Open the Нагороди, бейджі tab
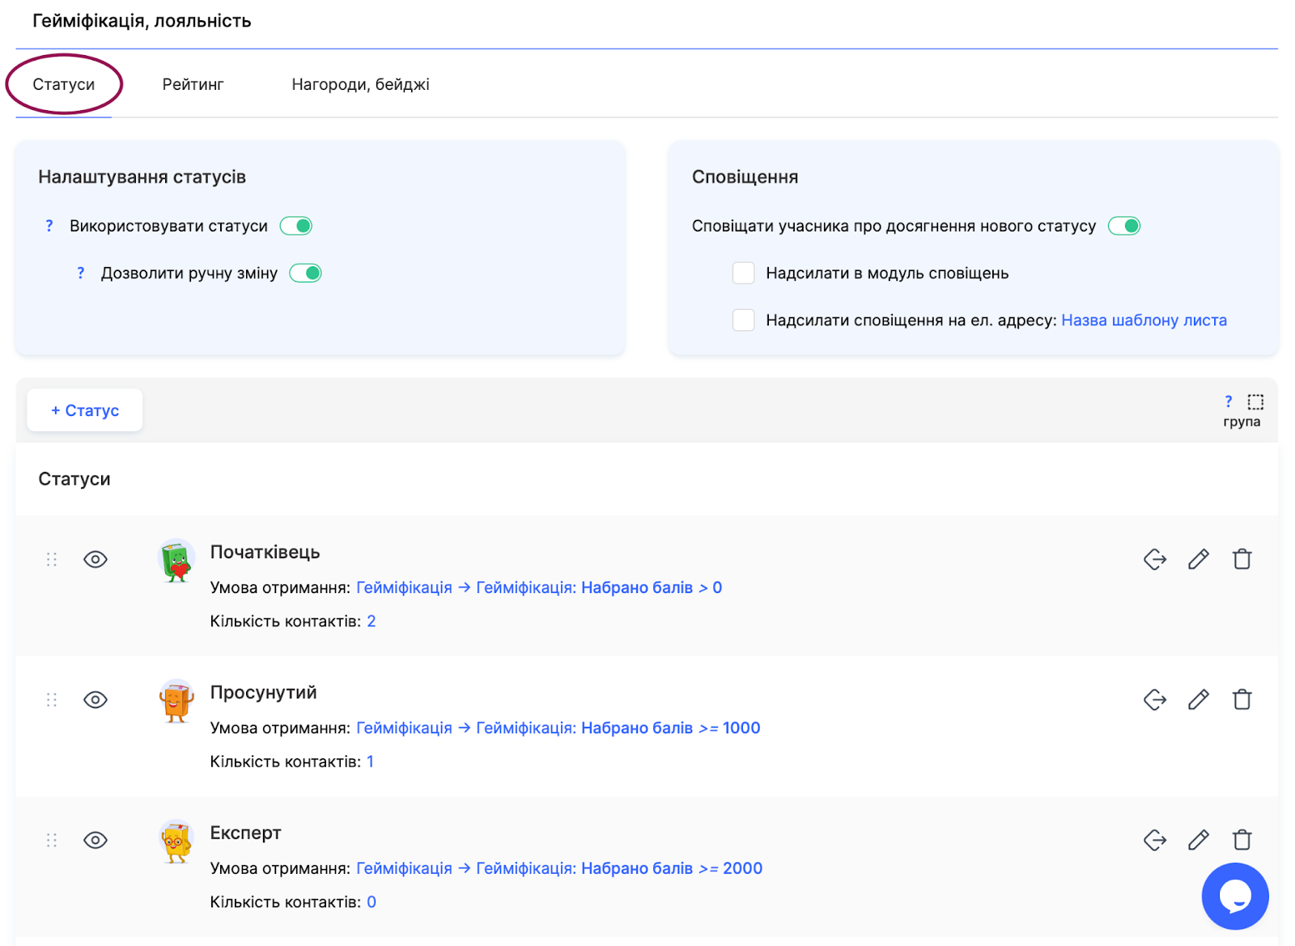The width and height of the screenshot is (1295, 946). pos(360,84)
